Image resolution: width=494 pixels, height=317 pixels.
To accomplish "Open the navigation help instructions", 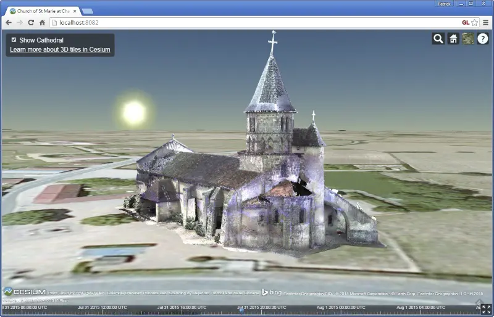I will tap(483, 39).
